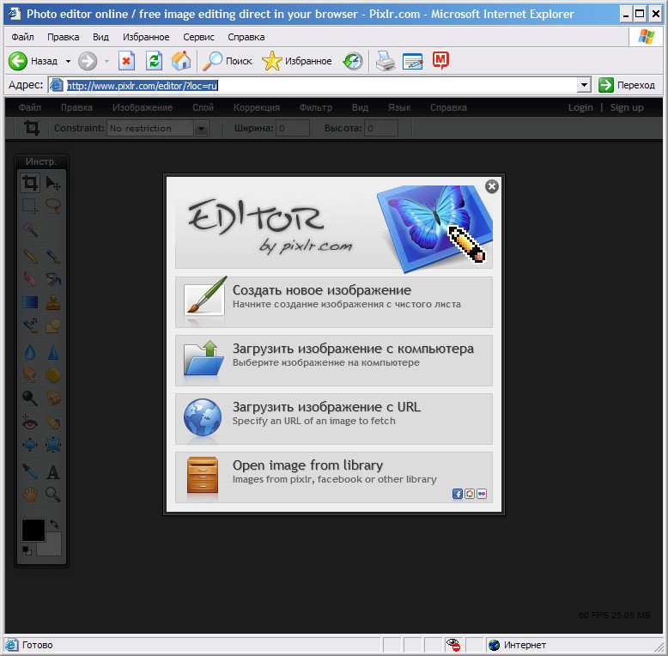668x656 pixels.
Task: Open the forward history dropdown arrow
Action: point(107,61)
